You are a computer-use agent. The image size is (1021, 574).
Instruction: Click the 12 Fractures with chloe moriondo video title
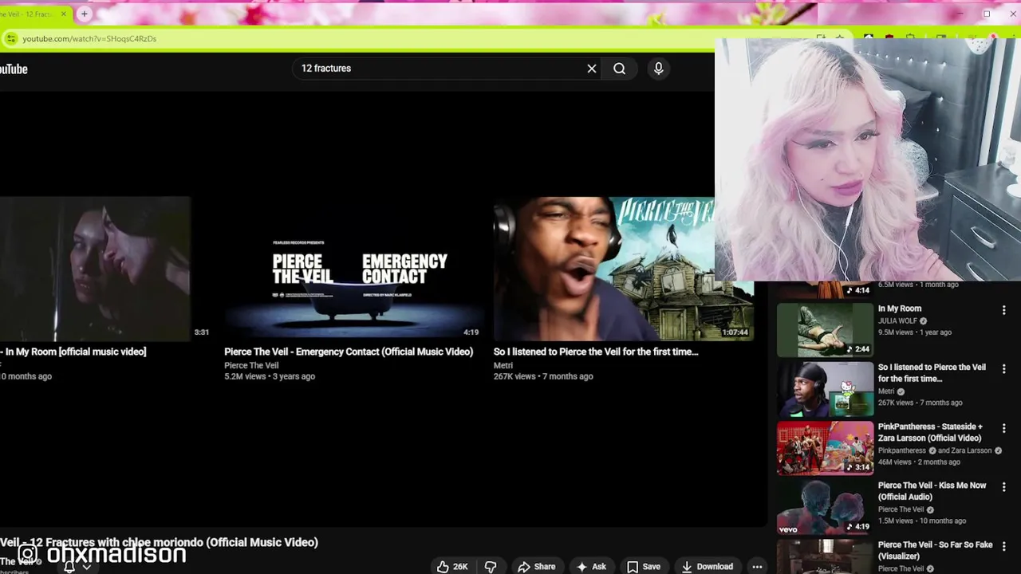[160, 542]
